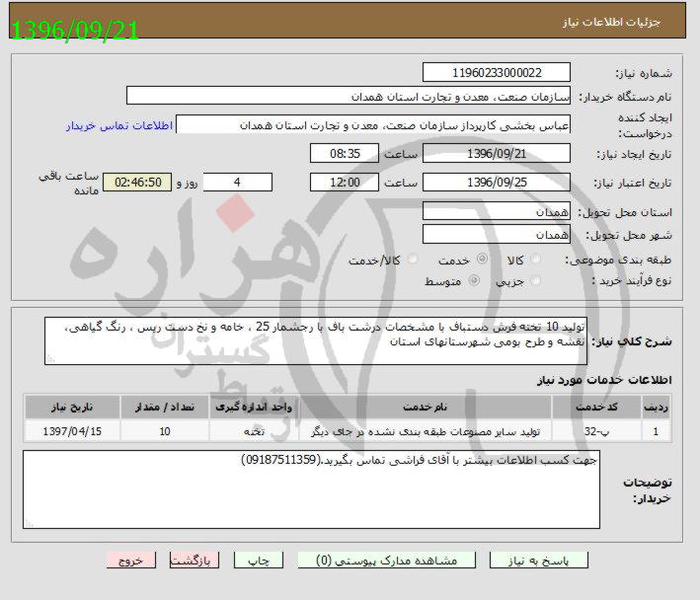Select the متوسط purchase type radio
The height and width of the screenshot is (600, 700).
(x=474, y=280)
